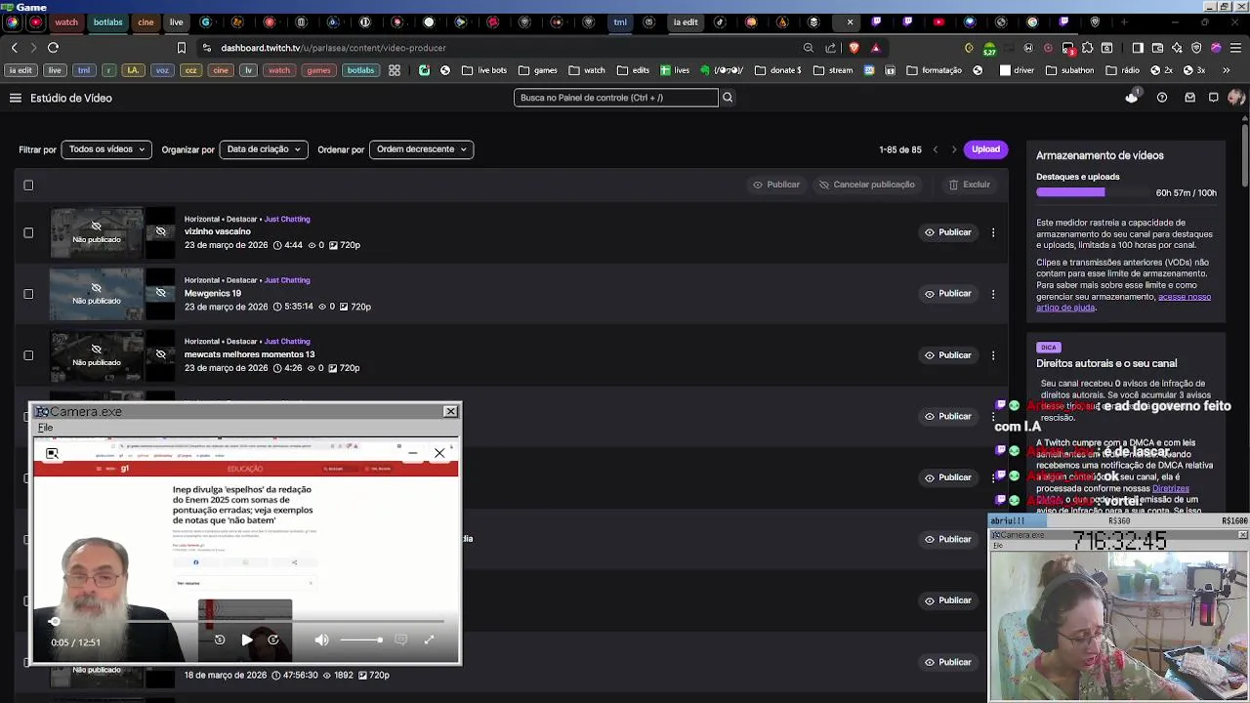Open the 'botlabs' bookmark pill
This screenshot has height=703, width=1250.
pyautogui.click(x=360, y=70)
